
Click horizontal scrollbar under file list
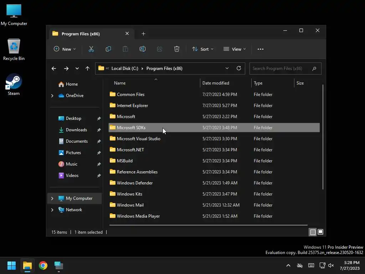tap(208, 225)
